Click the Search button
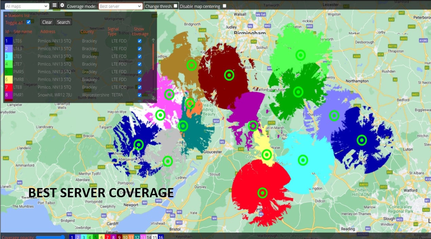The height and width of the screenshot is (239, 431). point(63,22)
